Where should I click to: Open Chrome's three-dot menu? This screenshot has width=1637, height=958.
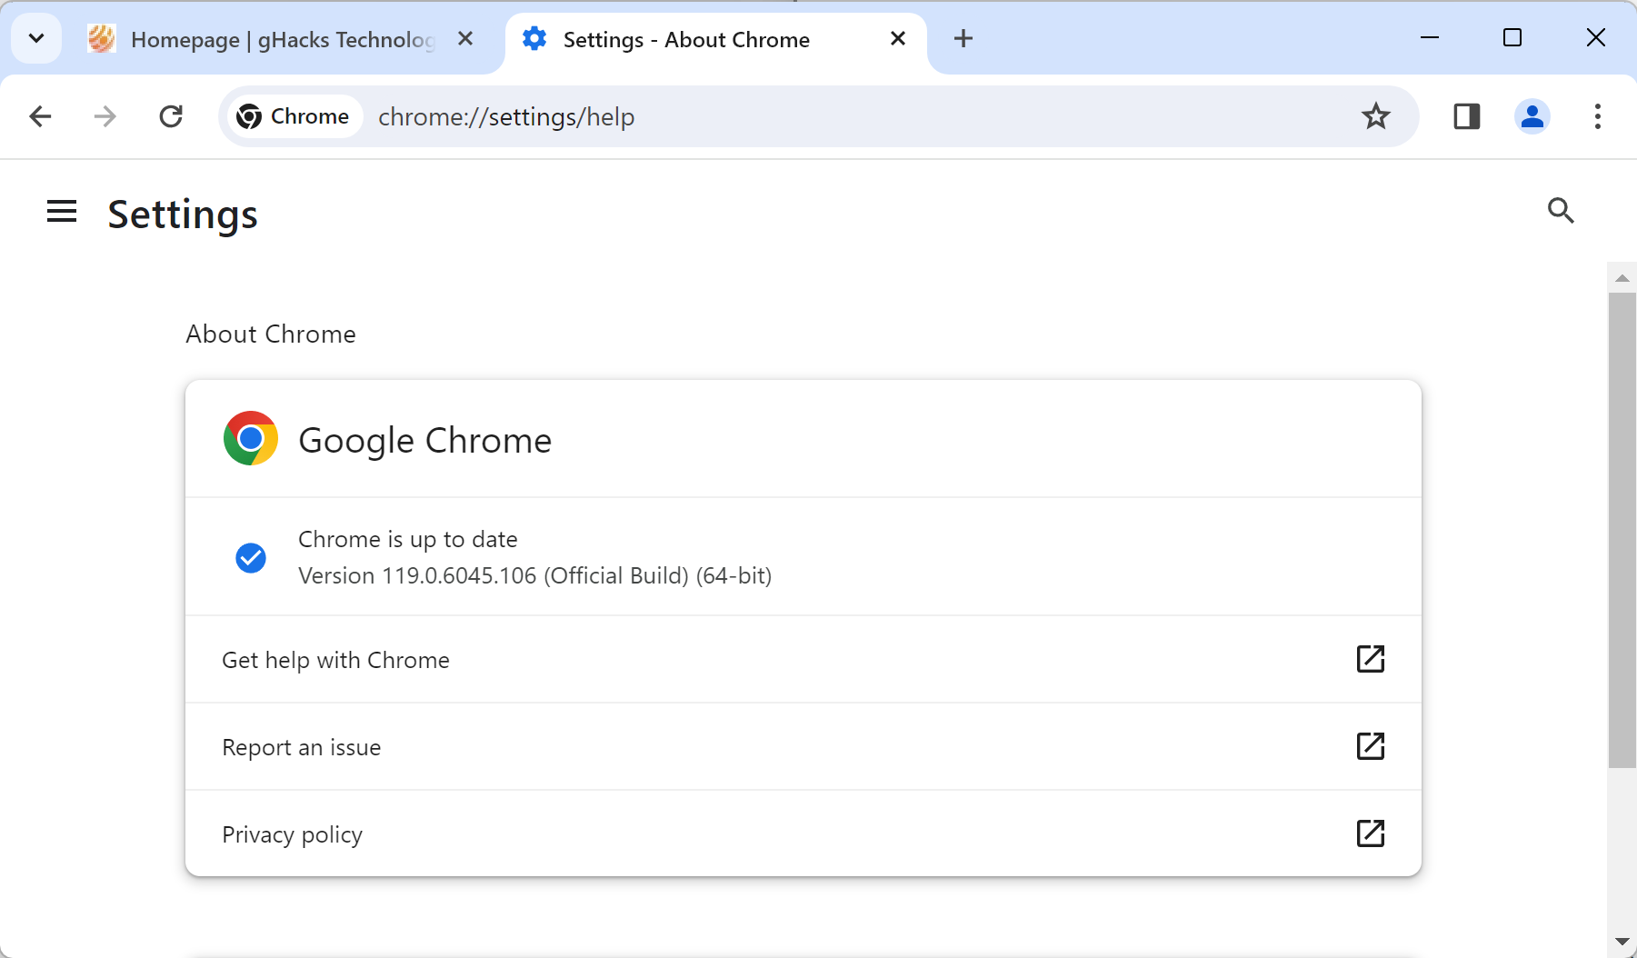point(1597,116)
